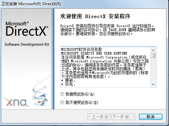Click the license scrollbar up arrow
This screenshot has height=126, width=169.
tap(153, 50)
